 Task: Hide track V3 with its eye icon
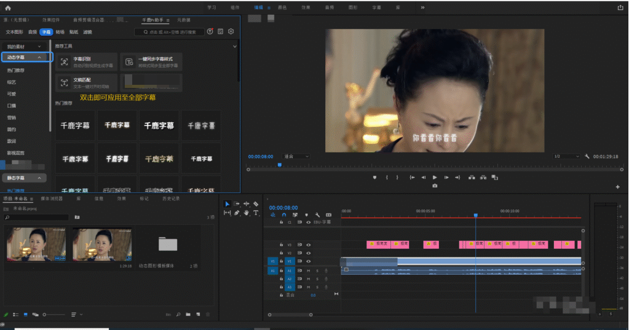point(309,244)
